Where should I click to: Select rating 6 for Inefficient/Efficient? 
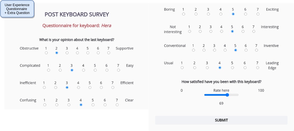point(101,87)
